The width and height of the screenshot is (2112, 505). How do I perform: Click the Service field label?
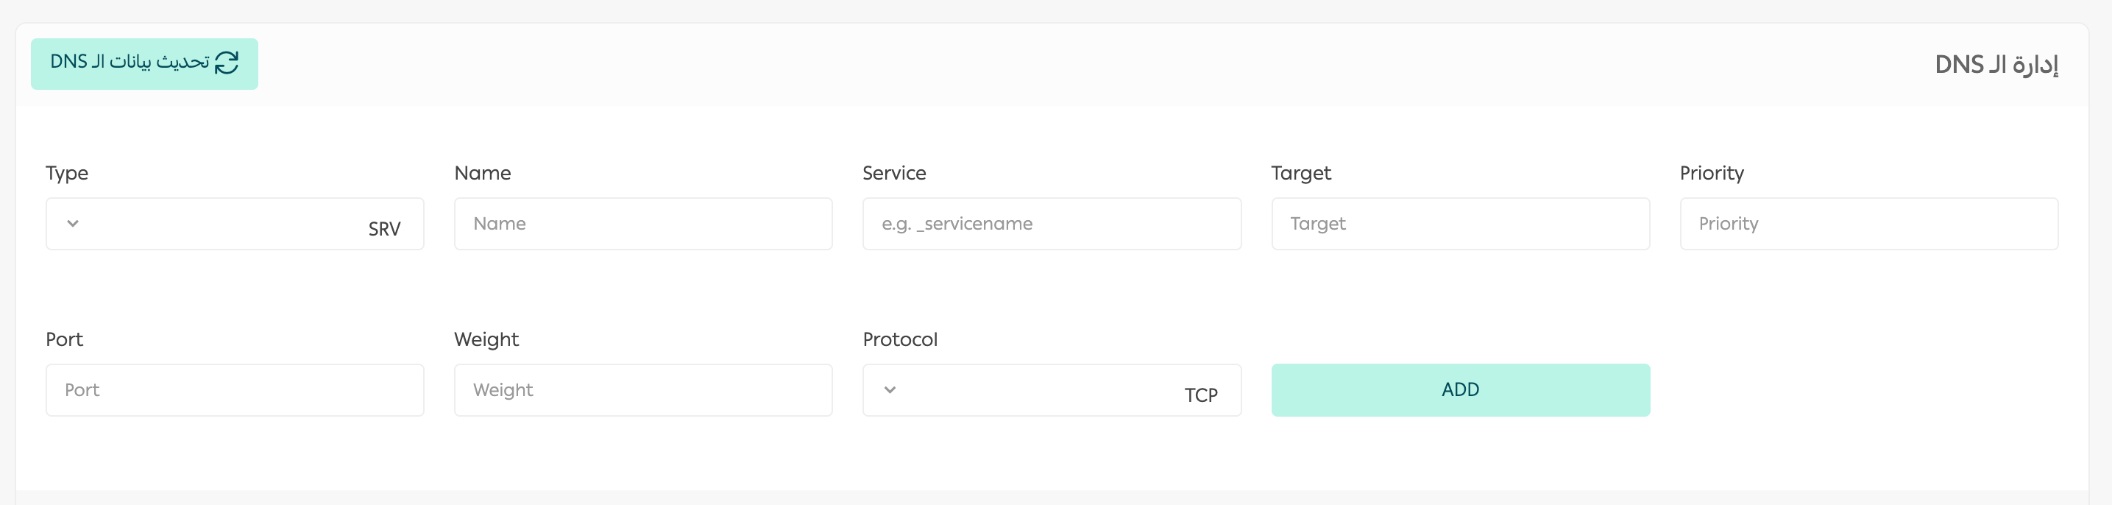tap(893, 173)
